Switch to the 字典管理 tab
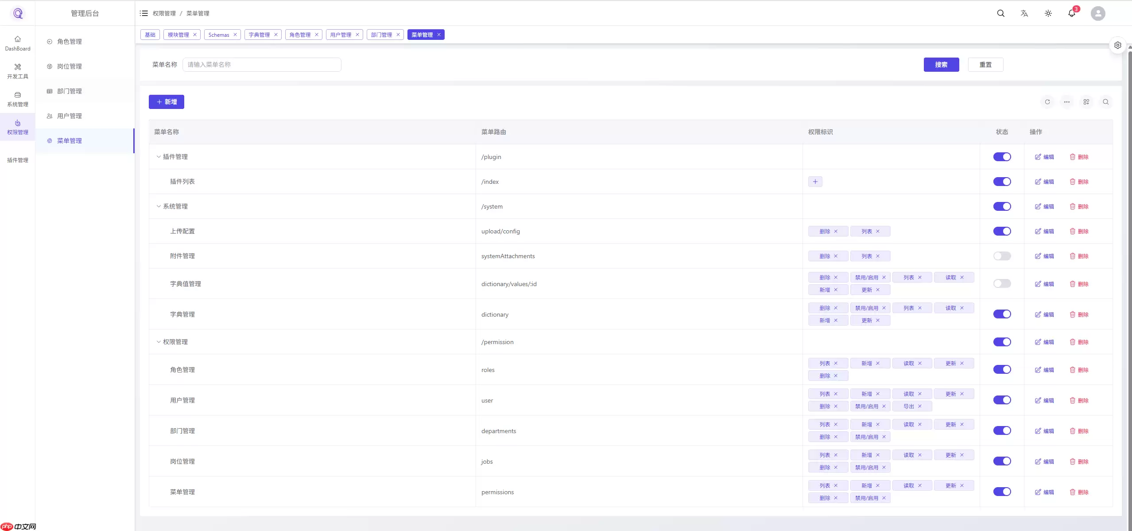The width and height of the screenshot is (1132, 531). click(x=259, y=35)
